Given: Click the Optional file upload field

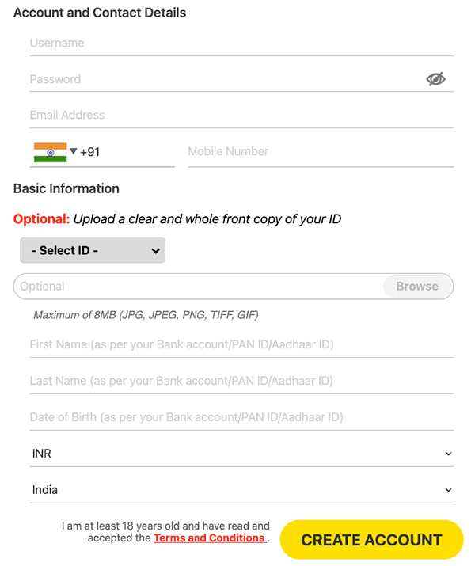Looking at the screenshot, I should 198,287.
